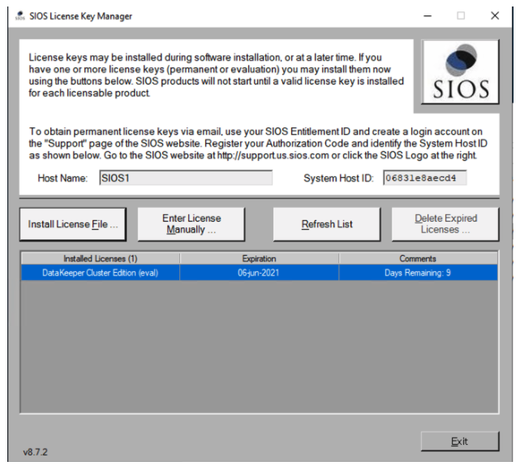The width and height of the screenshot is (520, 470).
Task: Click the Days Remaining: 9 cell
Action: 418,273
